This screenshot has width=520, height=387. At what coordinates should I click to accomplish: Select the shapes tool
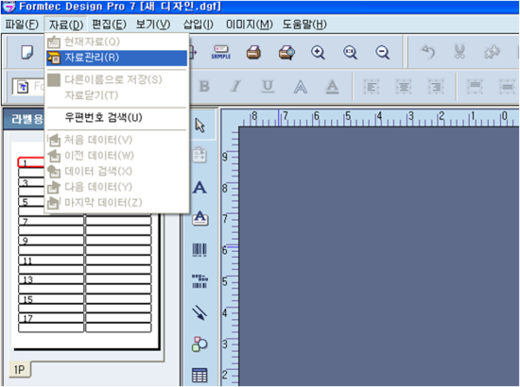click(x=199, y=345)
